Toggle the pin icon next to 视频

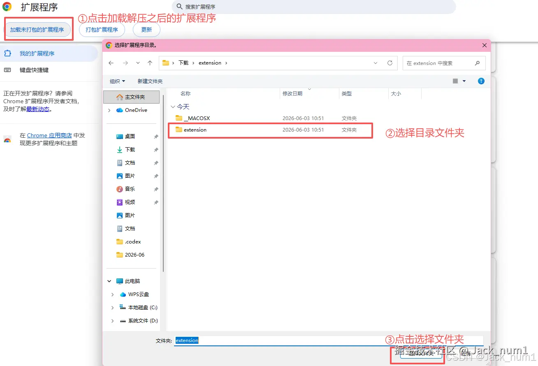(156, 202)
